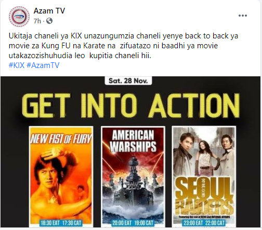Click the American Warships poster

pos(133,177)
